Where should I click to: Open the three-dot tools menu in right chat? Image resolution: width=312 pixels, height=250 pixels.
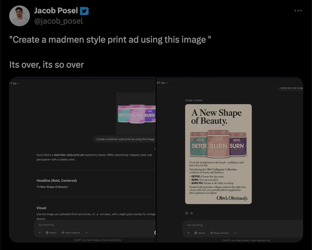235,233
